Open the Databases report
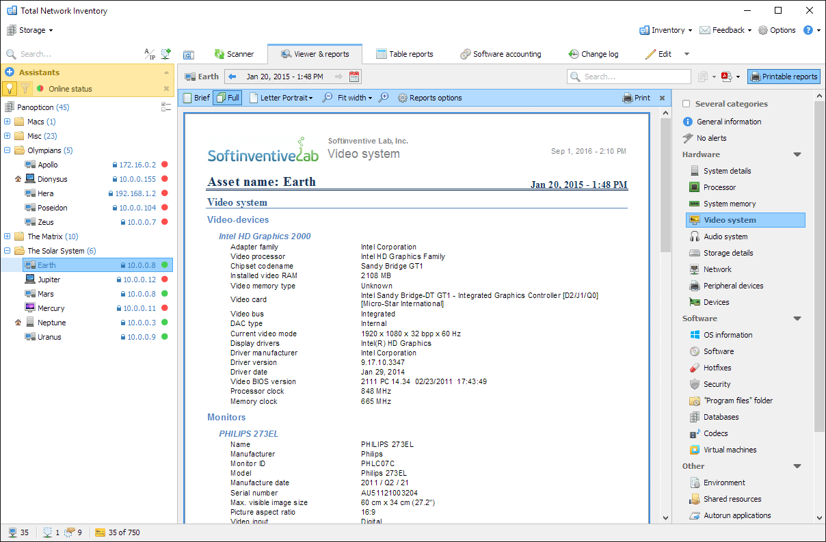 [720, 416]
